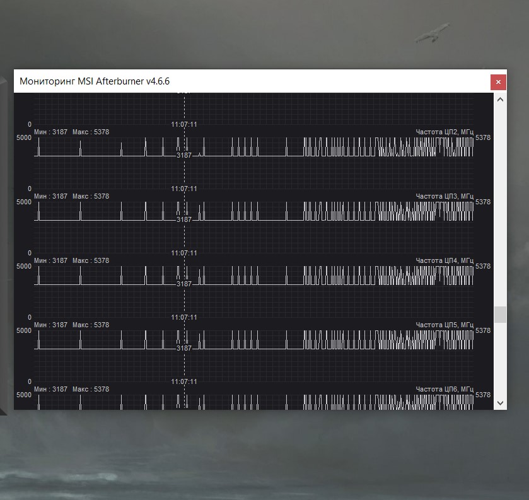Viewport: 529px width, 500px height.
Task: Click Мин/Макс text of ЦП6 graph
Action: click(x=71, y=389)
